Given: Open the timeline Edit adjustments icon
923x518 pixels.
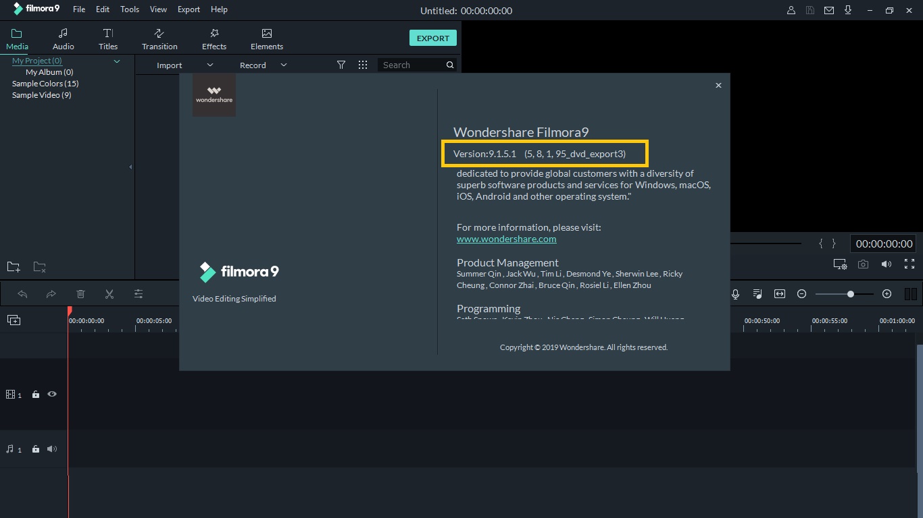Looking at the screenshot, I should click(139, 294).
